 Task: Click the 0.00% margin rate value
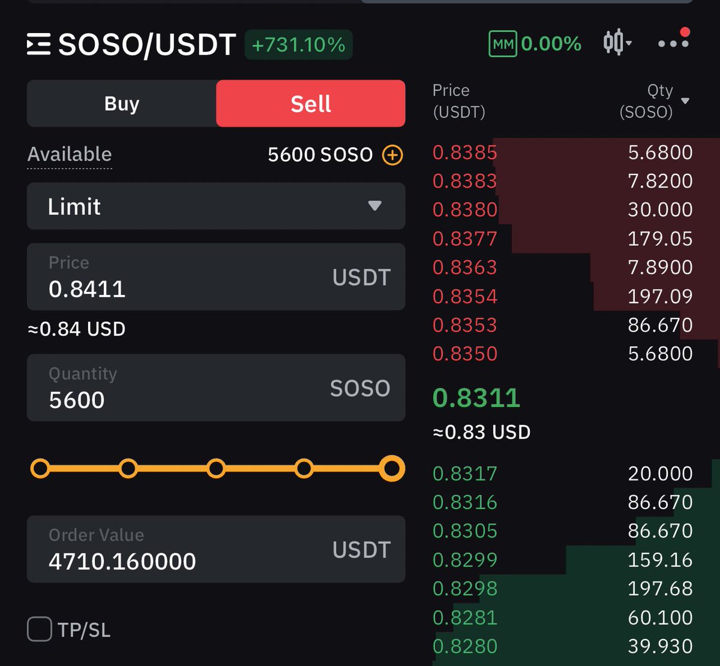(551, 44)
